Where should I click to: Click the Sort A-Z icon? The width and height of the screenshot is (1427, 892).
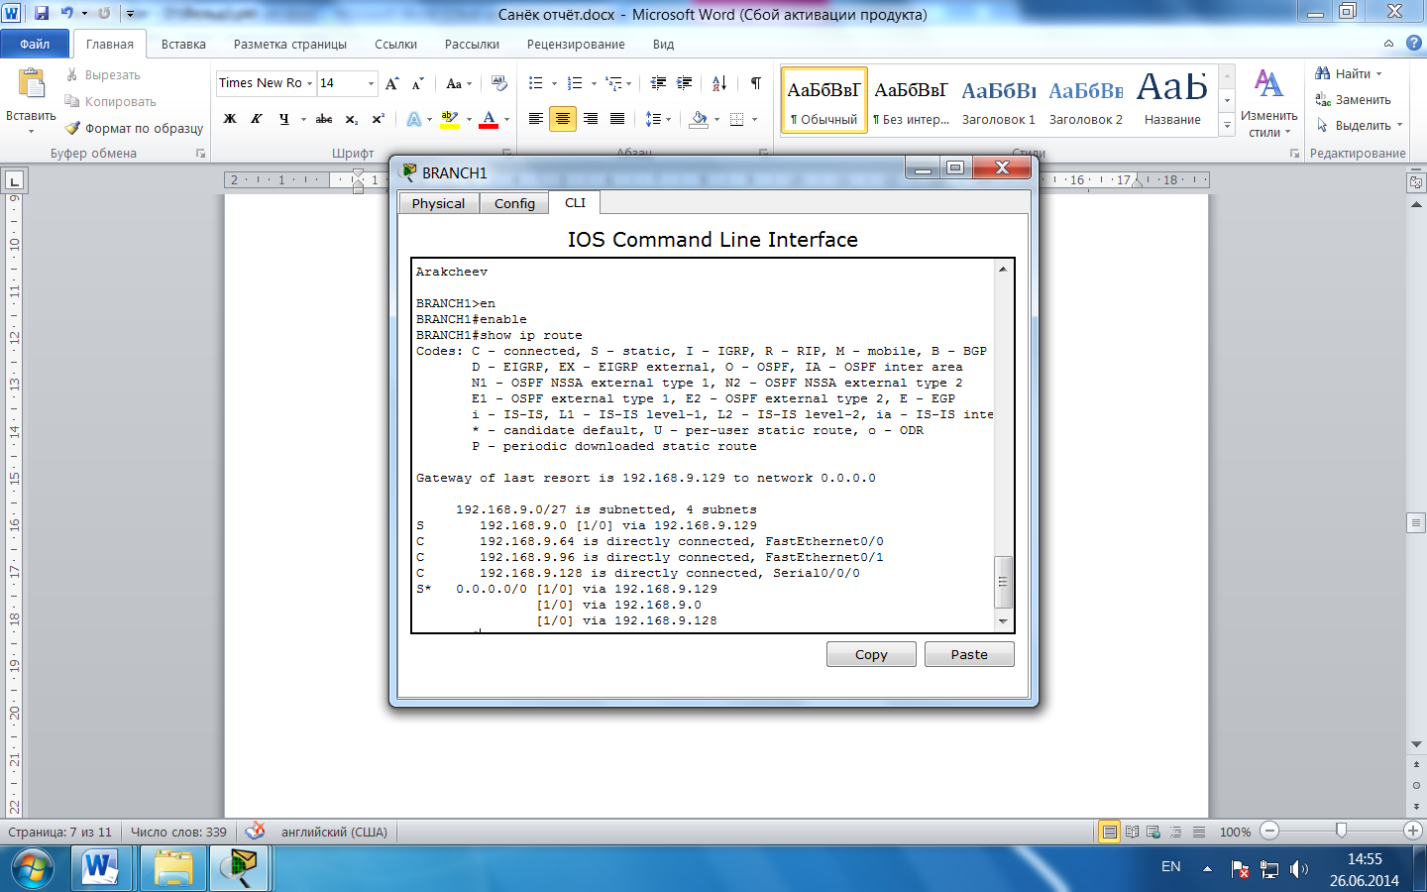(x=719, y=83)
